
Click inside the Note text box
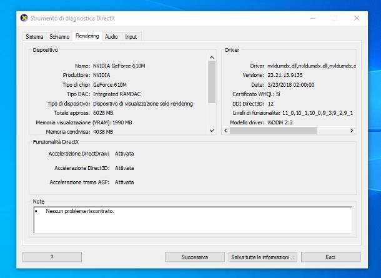pos(193,220)
